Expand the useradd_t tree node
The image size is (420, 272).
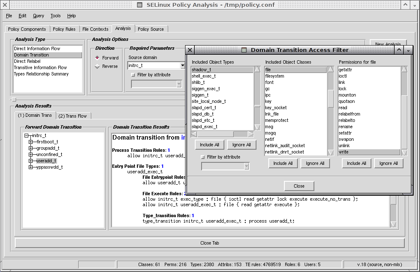coord(31,161)
